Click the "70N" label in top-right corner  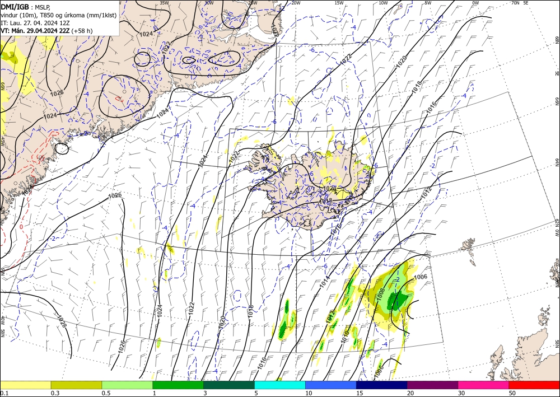point(515,2)
